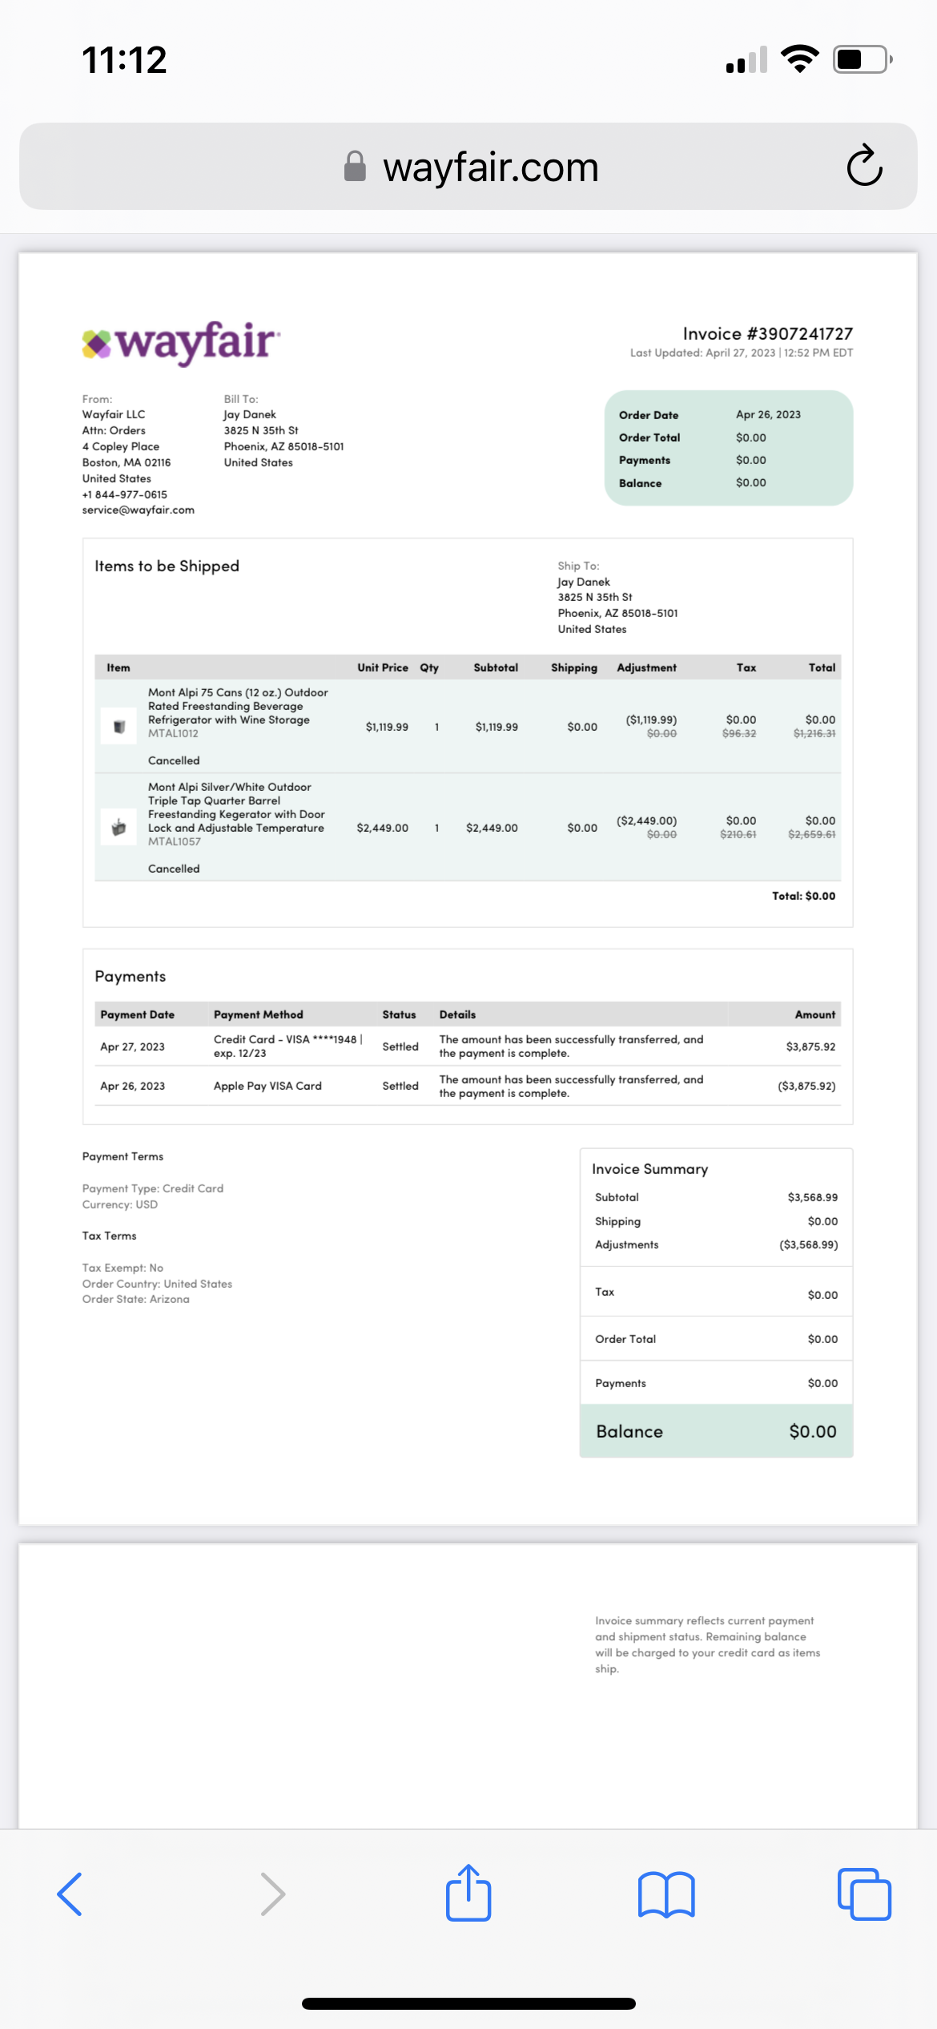Tap the MTAL1012 SKU code
This screenshot has width=937, height=2029.
point(173,733)
